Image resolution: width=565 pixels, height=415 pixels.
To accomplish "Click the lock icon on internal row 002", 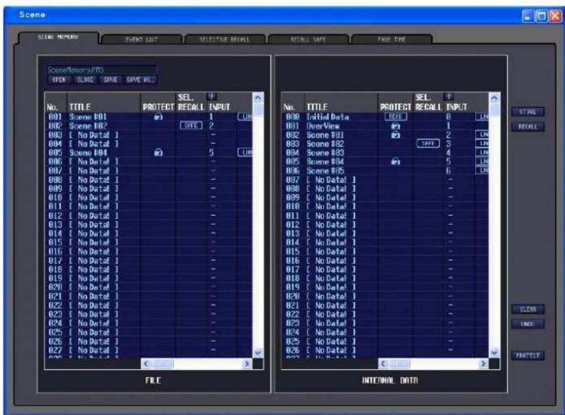I will point(395,135).
